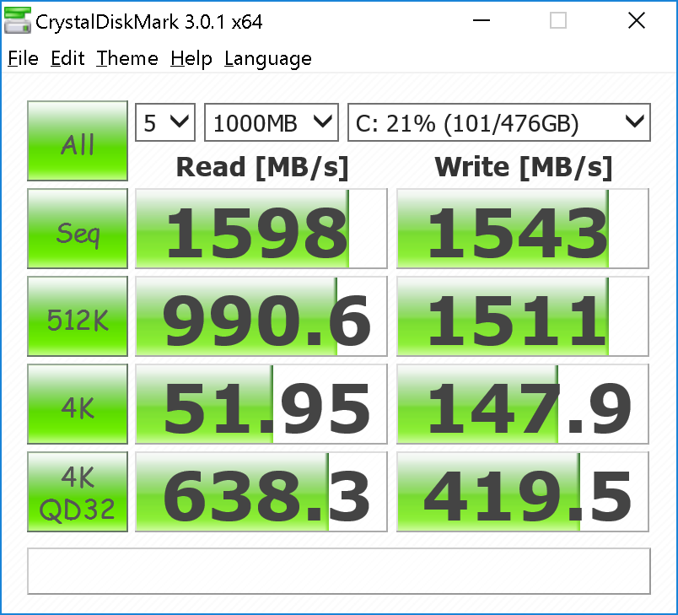Run all benchmarks with All button
Screen dimensions: 678x615
78,141
